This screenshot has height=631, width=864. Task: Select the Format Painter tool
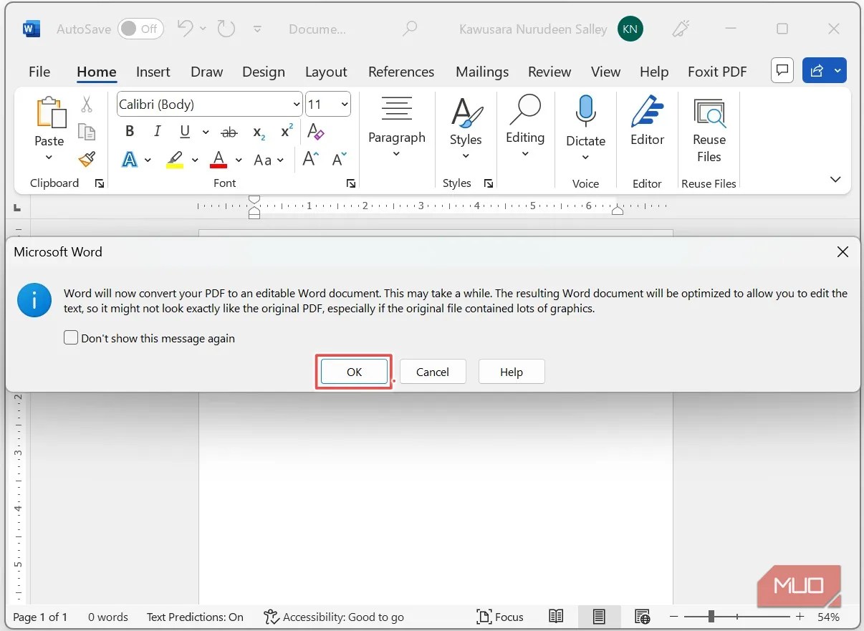point(86,159)
